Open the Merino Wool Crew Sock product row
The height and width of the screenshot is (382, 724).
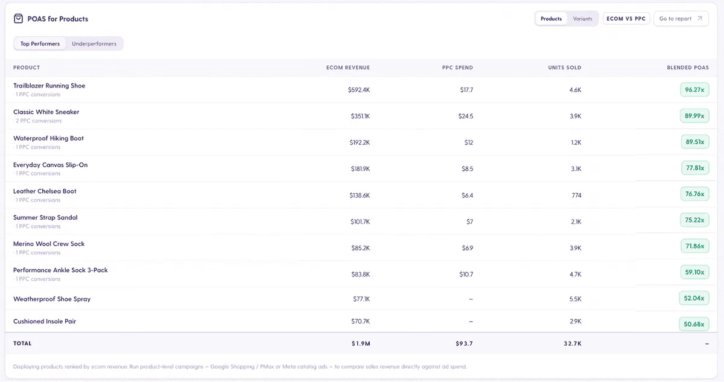click(361, 247)
